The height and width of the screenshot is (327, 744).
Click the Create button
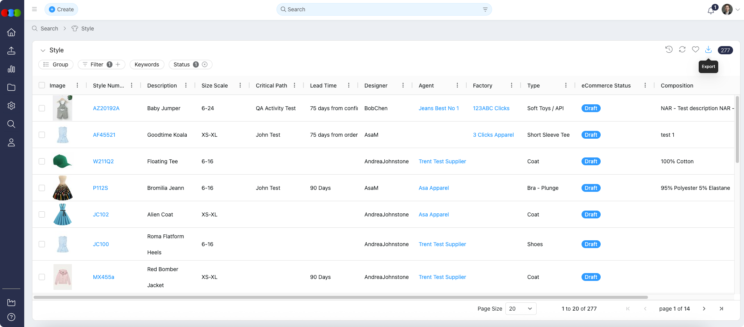(x=61, y=9)
